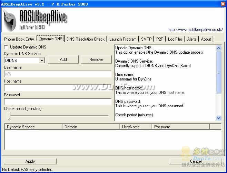Sort by the UserName column header
Viewport: 227px width, 173px height.
[136, 127]
